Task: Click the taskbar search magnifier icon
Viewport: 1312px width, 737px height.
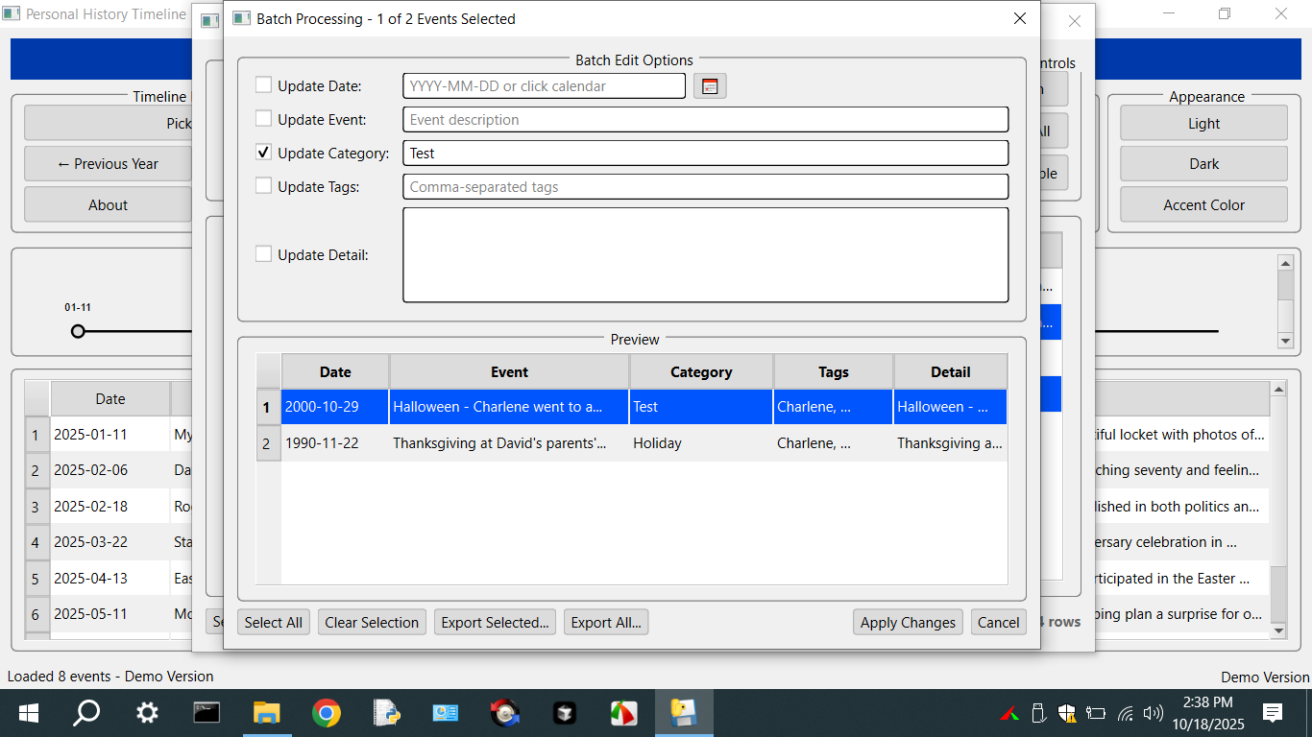Action: click(x=86, y=713)
